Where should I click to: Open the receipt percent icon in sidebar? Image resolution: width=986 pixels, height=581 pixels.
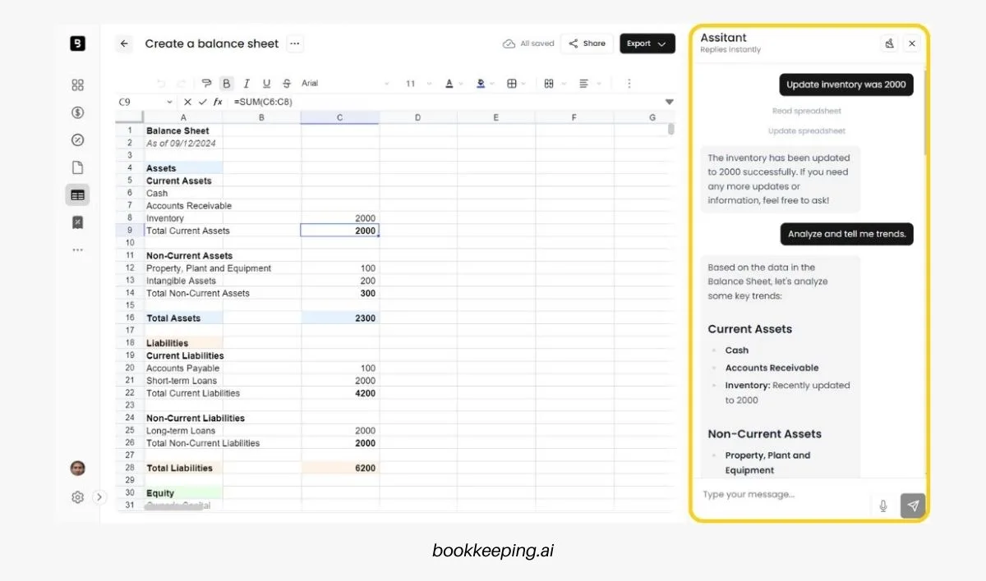[77, 222]
